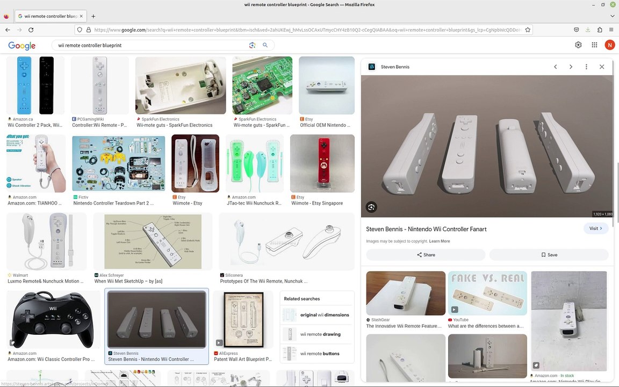619x387 pixels.
Task: Bookmark this page with the star icon
Action: 528,30
